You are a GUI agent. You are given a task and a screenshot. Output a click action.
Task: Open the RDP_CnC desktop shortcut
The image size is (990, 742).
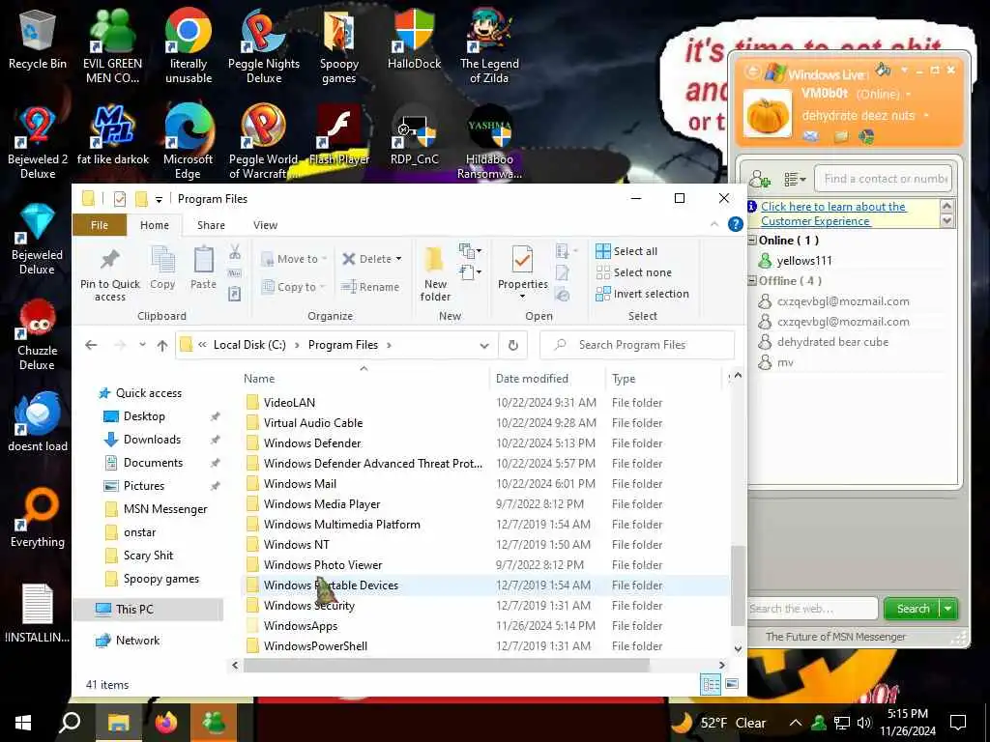point(414,135)
